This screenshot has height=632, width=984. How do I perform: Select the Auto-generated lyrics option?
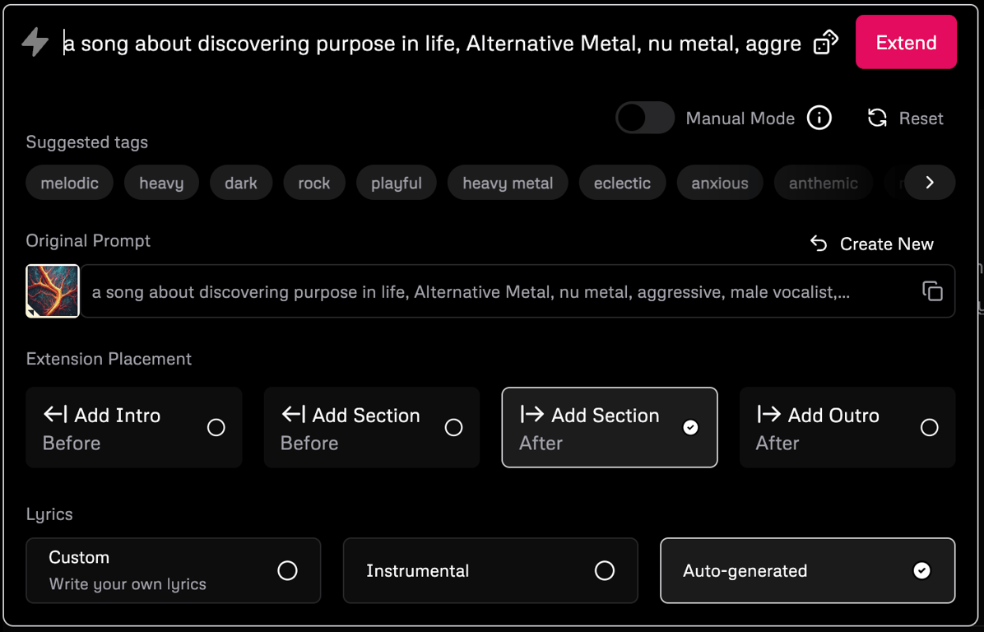point(807,570)
